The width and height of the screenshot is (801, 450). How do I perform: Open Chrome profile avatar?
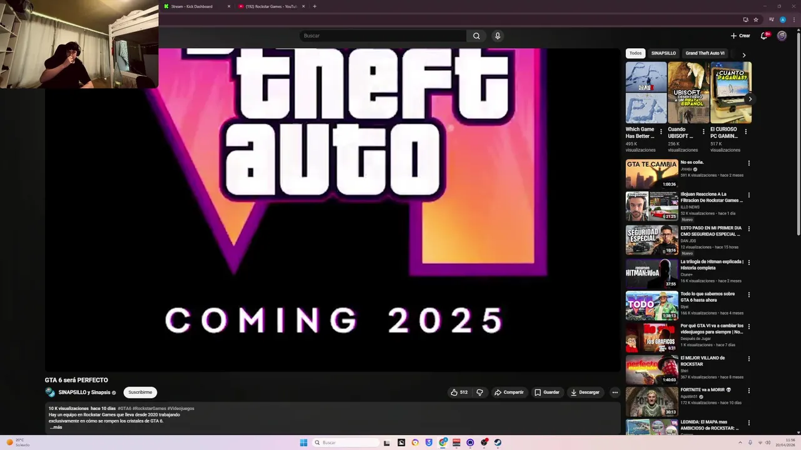(x=783, y=19)
